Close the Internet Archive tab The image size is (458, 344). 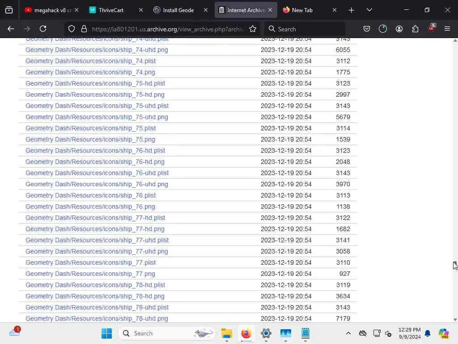click(270, 10)
